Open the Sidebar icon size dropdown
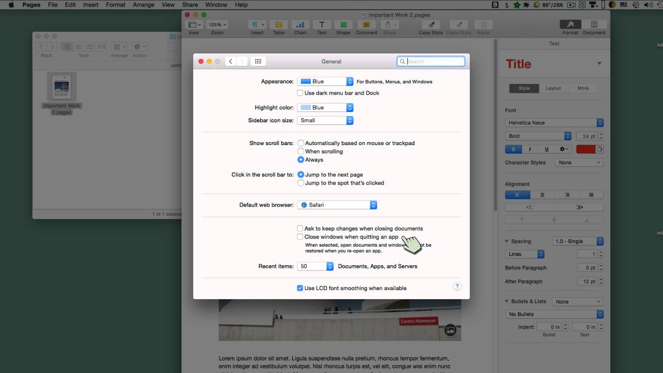 (325, 120)
